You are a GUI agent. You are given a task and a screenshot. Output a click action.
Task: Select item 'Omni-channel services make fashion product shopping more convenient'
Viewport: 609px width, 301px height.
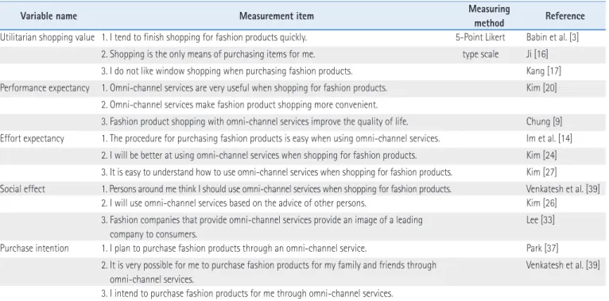click(x=239, y=105)
